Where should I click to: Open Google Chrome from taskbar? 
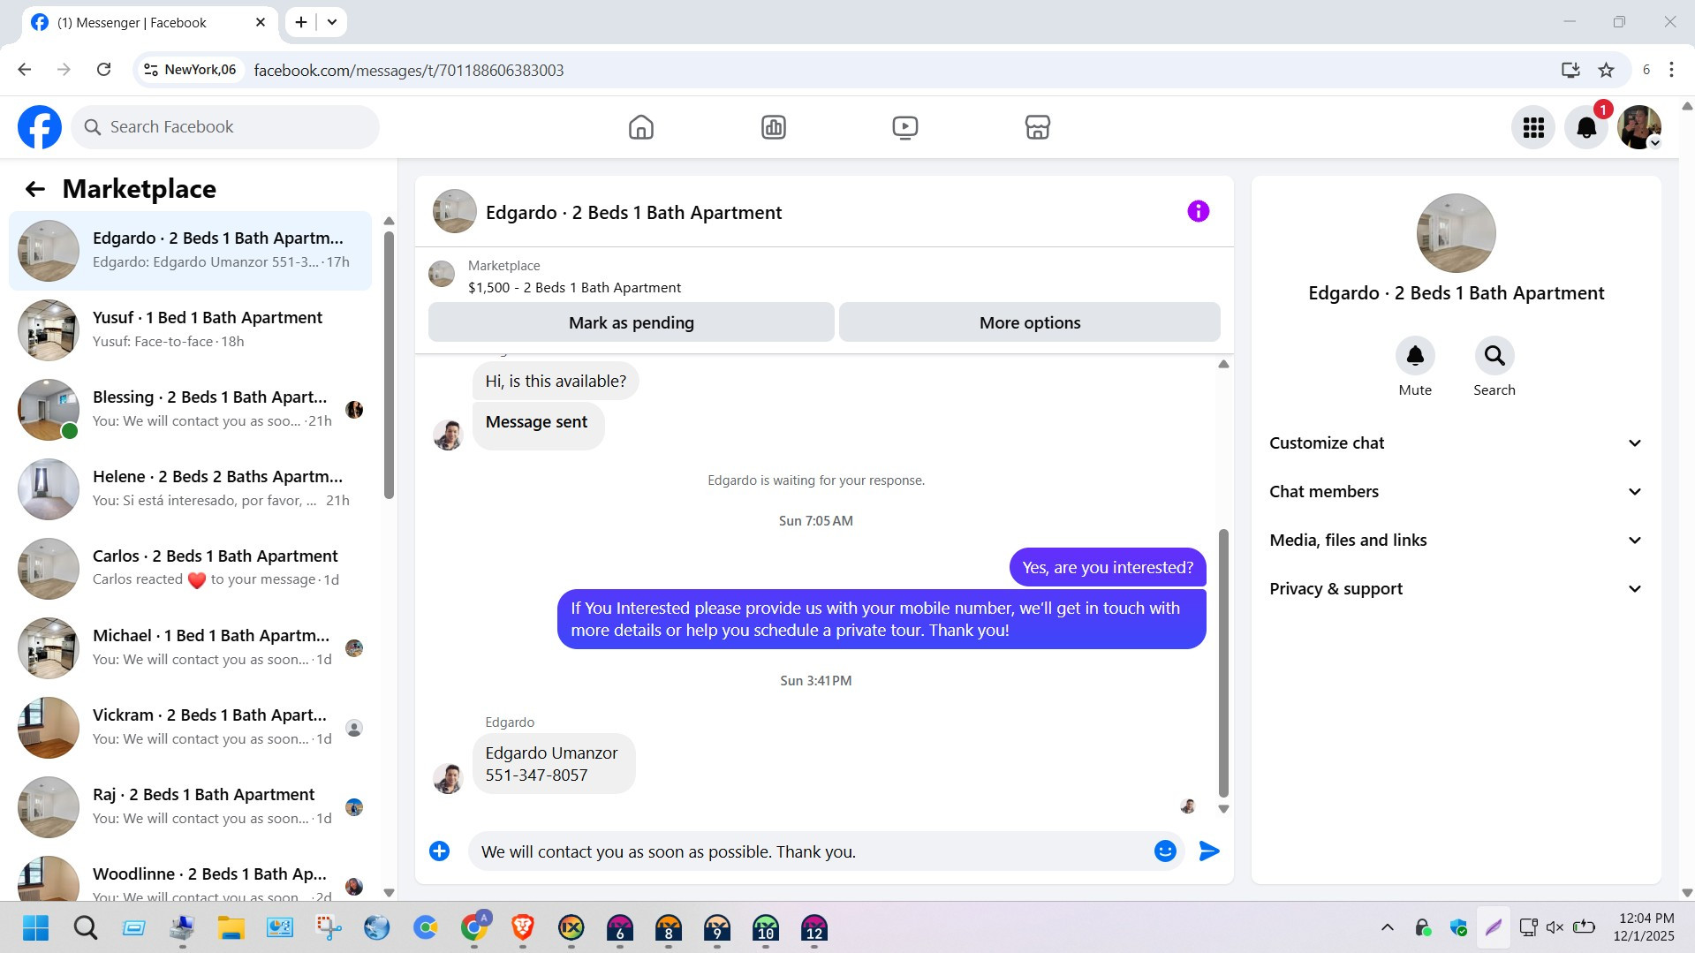[474, 928]
